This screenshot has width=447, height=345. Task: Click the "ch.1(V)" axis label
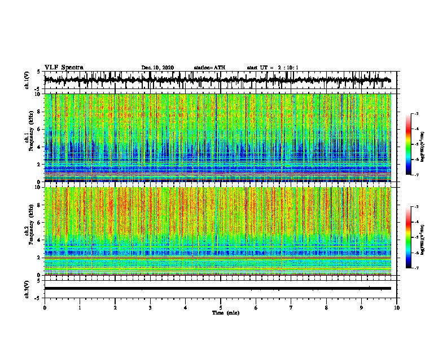27,80
